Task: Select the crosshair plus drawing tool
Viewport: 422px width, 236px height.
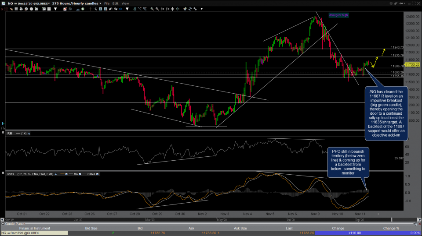Action: pyautogui.click(x=90, y=9)
